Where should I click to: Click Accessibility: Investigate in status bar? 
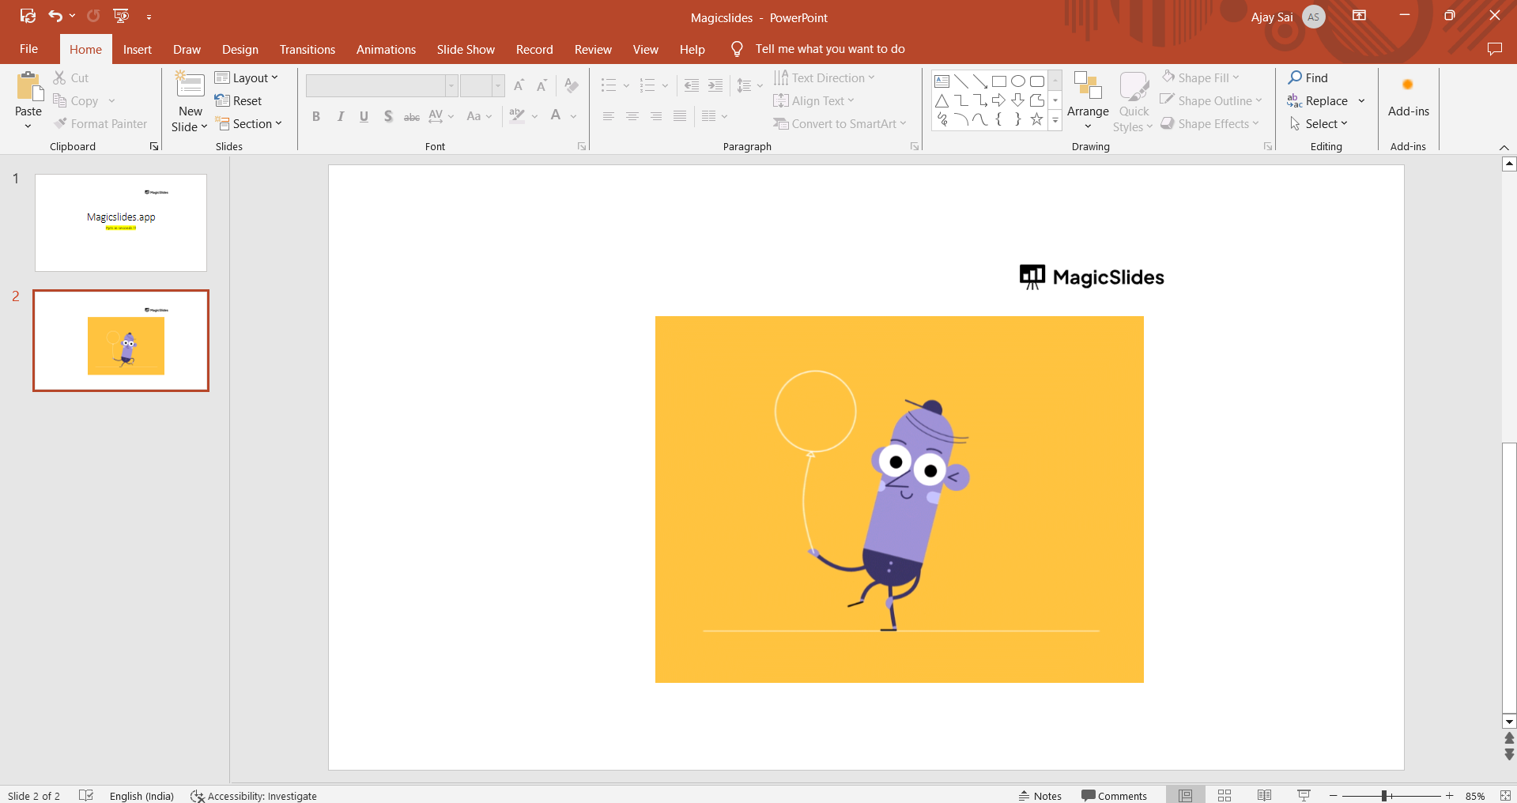[254, 796]
